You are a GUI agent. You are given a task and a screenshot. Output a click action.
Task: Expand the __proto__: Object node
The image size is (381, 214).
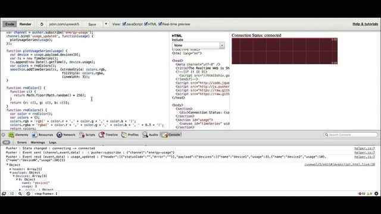(x=20, y=190)
